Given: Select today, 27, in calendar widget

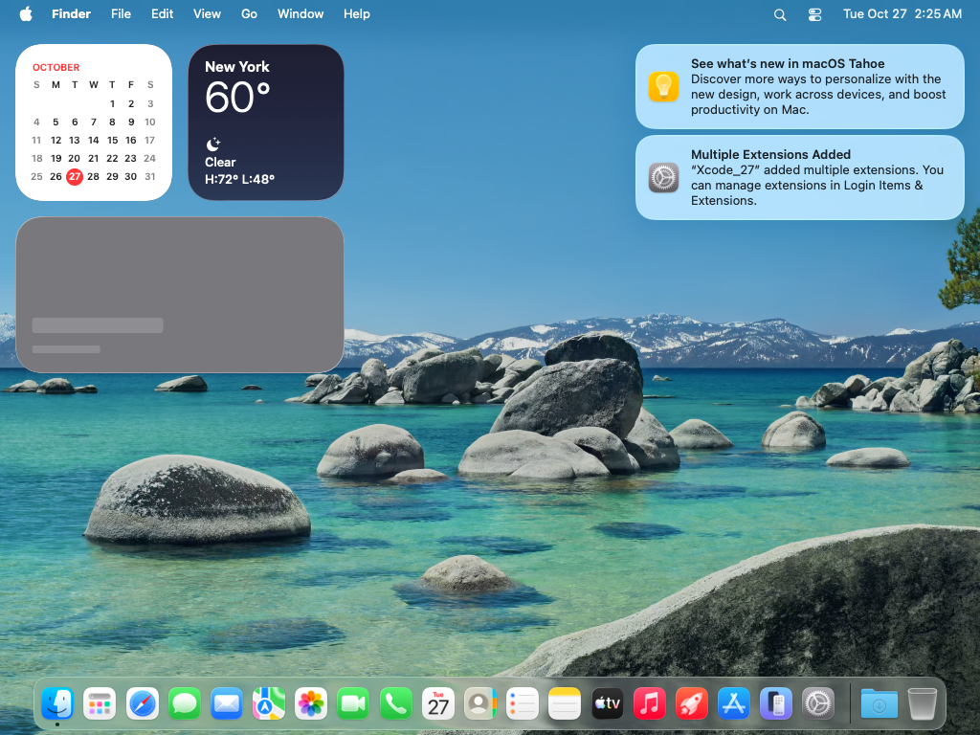Looking at the screenshot, I should [x=75, y=176].
